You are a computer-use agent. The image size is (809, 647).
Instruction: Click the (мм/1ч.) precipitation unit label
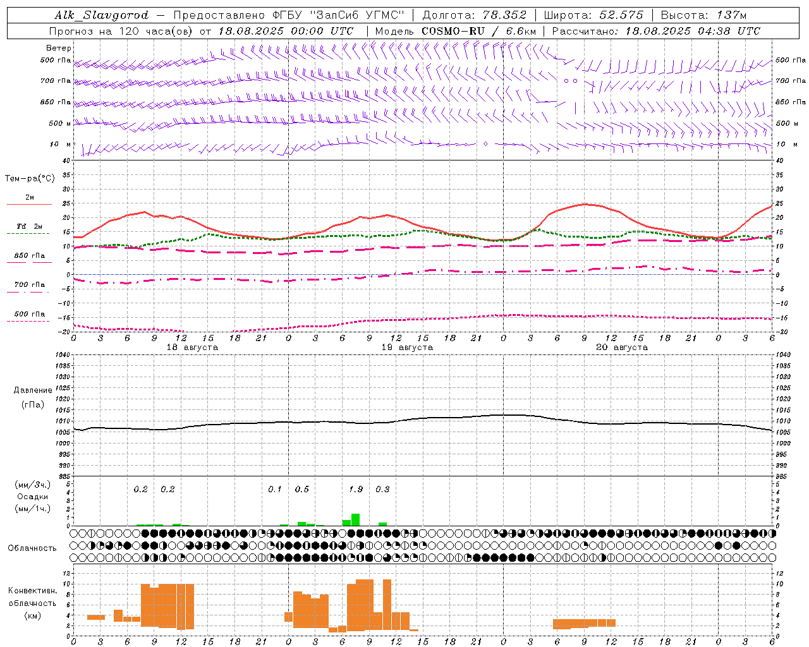[x=32, y=509]
